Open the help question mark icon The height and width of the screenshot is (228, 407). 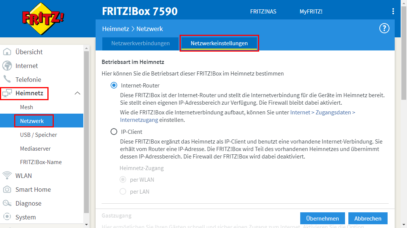[x=384, y=28]
